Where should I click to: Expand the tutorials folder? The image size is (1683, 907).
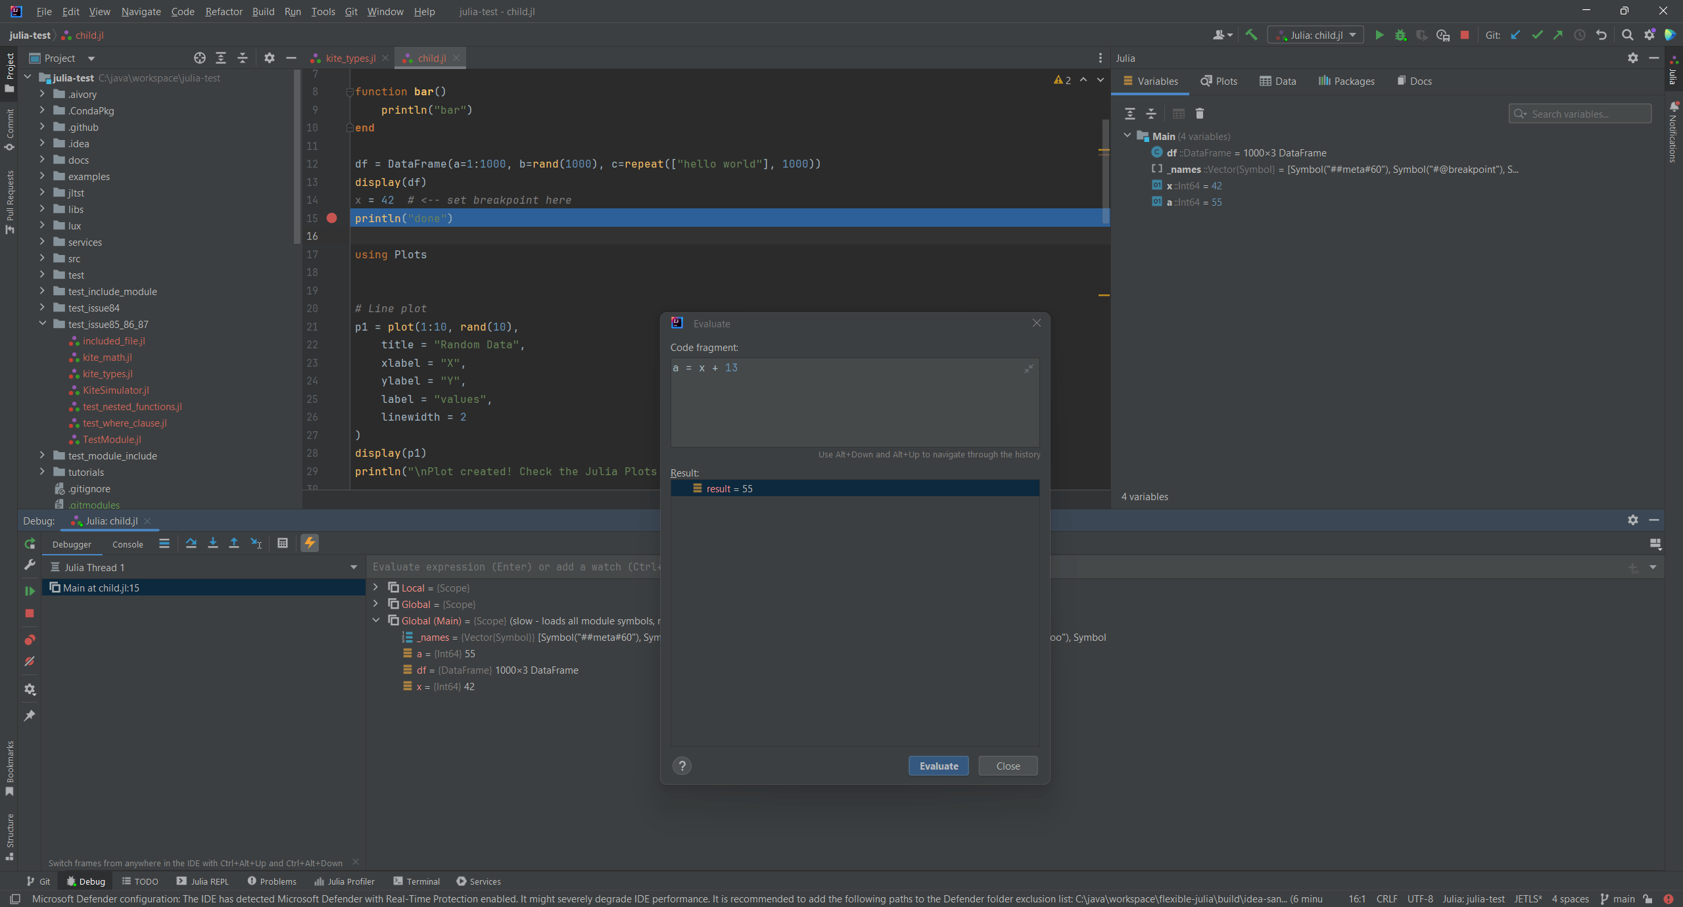42,472
